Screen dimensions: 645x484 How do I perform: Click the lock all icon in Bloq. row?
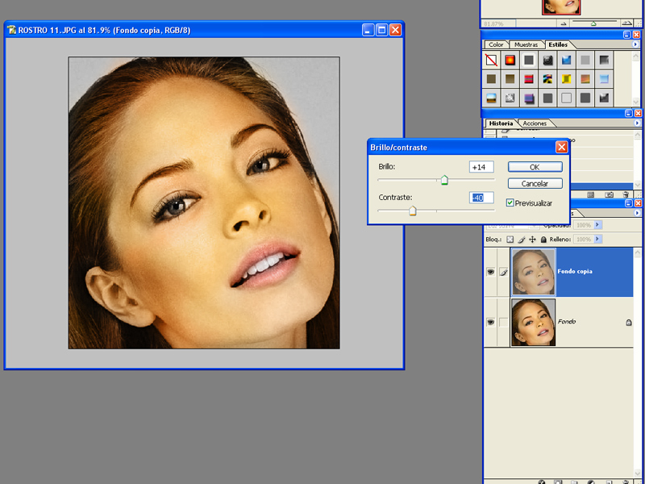(x=543, y=239)
